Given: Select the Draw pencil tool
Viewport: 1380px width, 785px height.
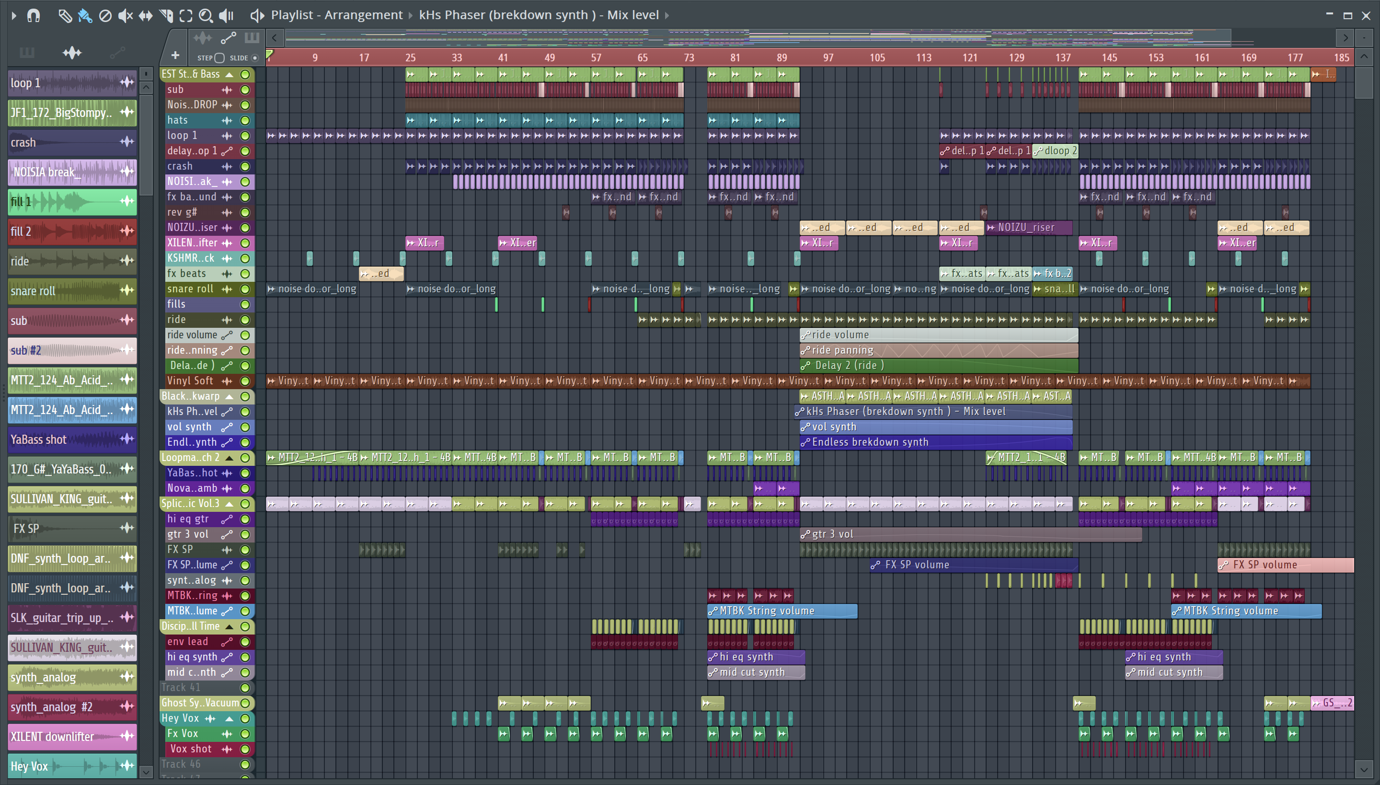Looking at the screenshot, I should [65, 15].
